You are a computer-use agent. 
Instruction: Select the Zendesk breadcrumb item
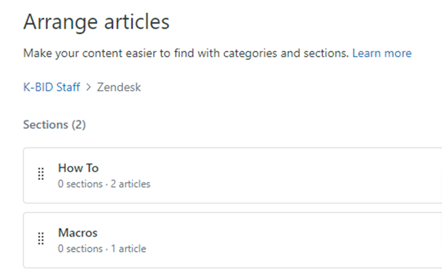[119, 87]
